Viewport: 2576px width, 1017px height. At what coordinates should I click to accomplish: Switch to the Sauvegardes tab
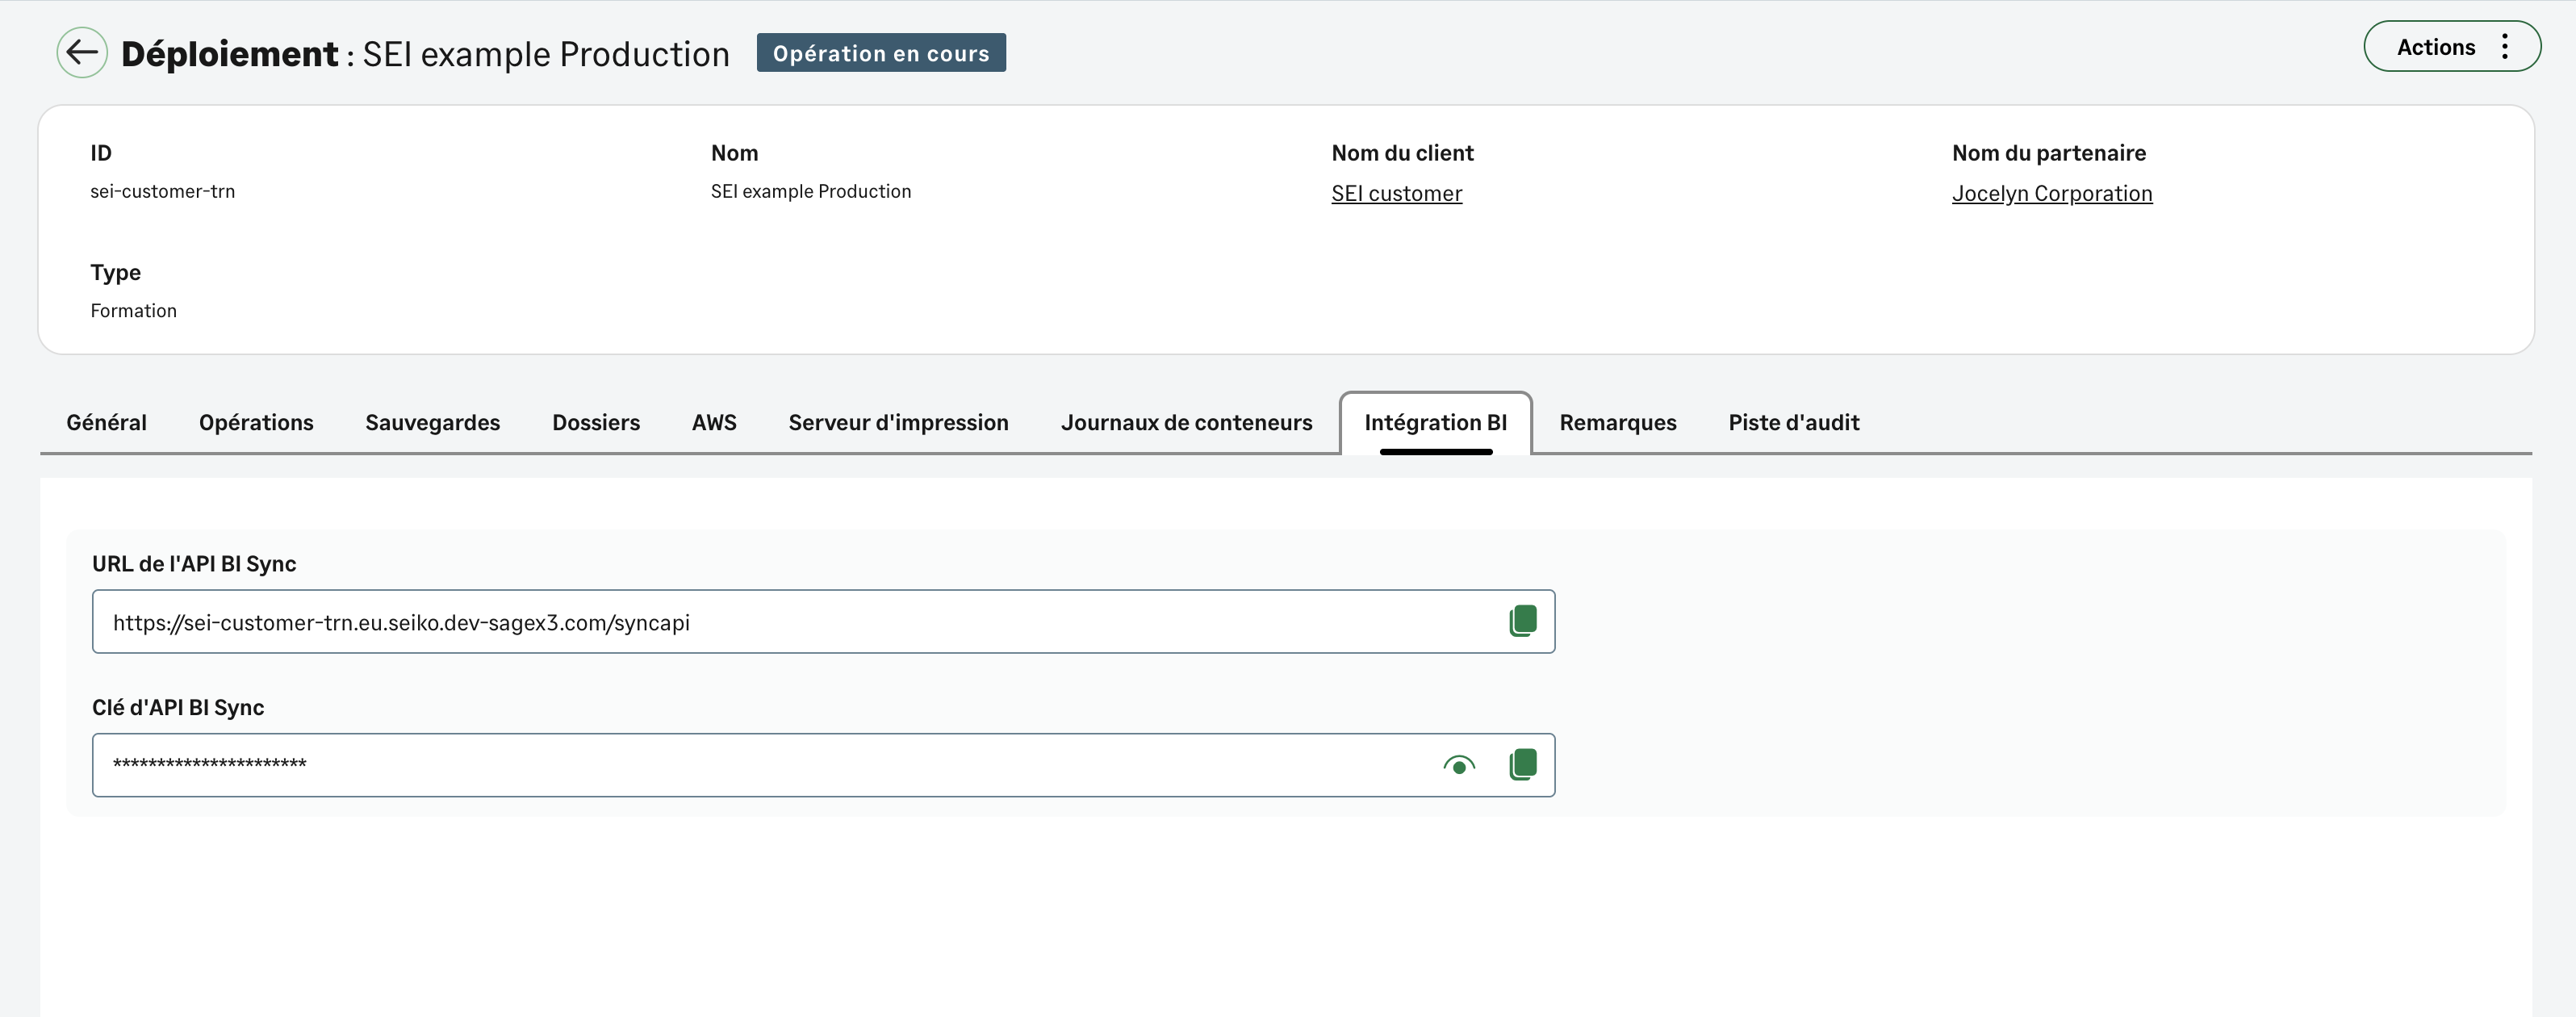tap(432, 422)
